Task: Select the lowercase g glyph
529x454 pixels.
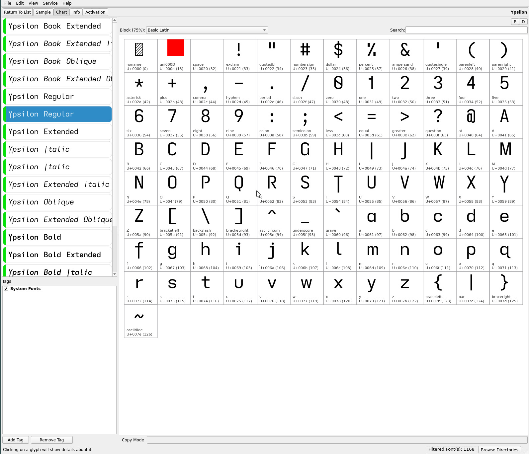Action: click(x=174, y=255)
